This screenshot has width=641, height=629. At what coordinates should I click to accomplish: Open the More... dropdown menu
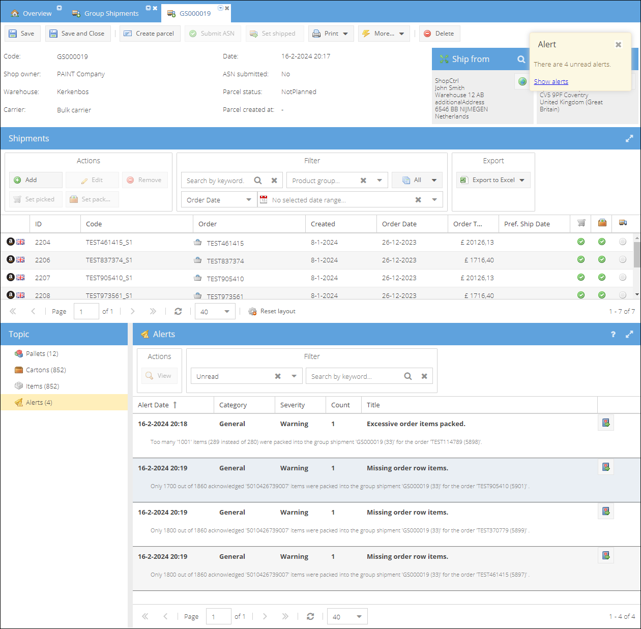coord(384,34)
